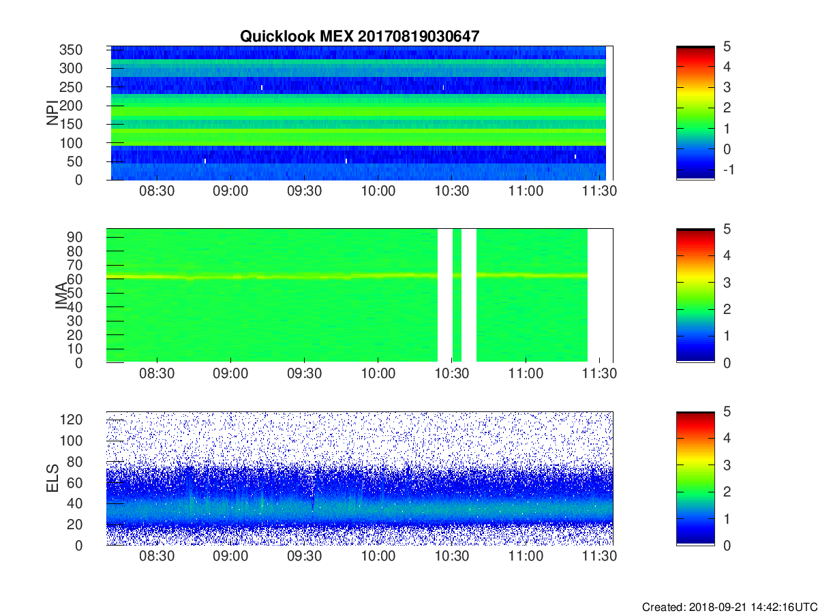Select the NPI y-axis label

click(x=52, y=113)
